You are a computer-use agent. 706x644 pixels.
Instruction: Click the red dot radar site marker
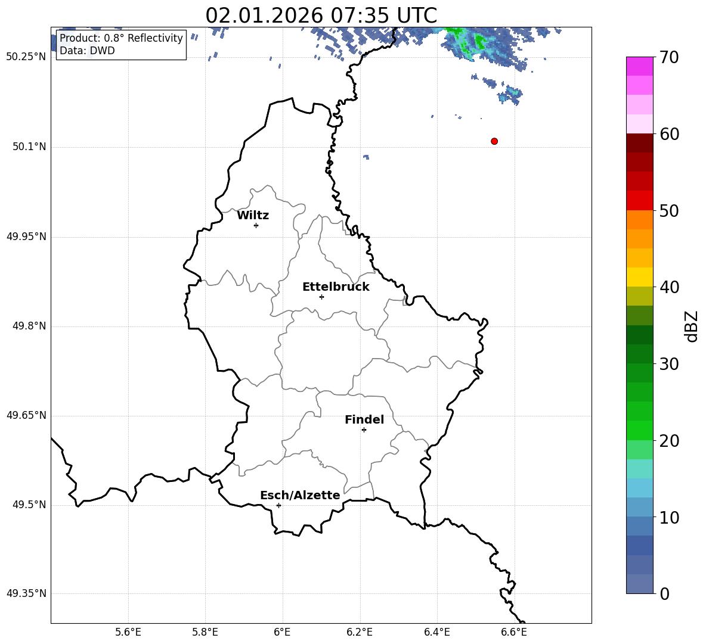[x=494, y=141]
